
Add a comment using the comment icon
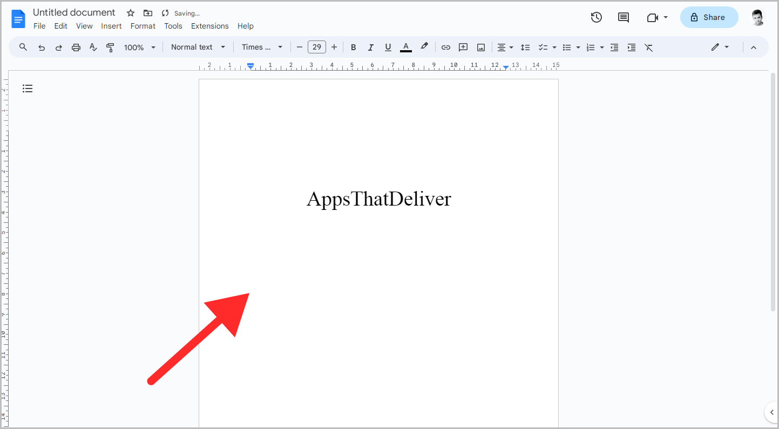tap(463, 47)
